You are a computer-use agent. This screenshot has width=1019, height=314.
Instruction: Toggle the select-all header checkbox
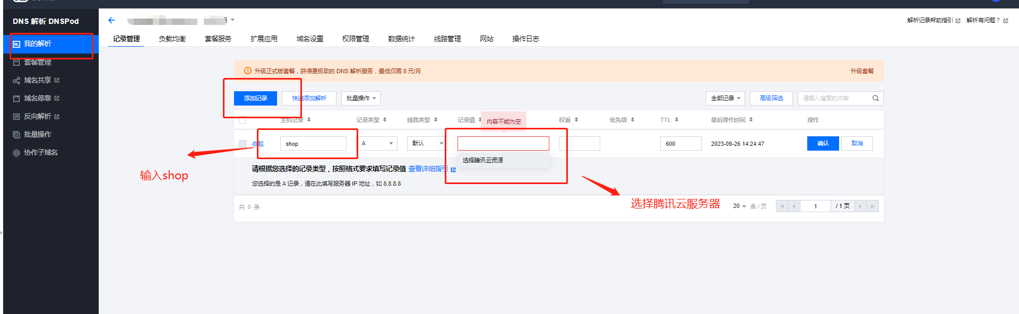point(243,120)
